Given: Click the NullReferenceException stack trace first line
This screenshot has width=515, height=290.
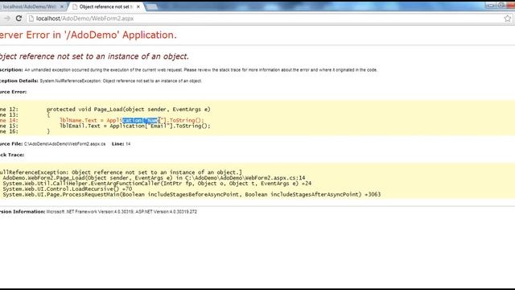Looking at the screenshot, I should (x=121, y=172).
